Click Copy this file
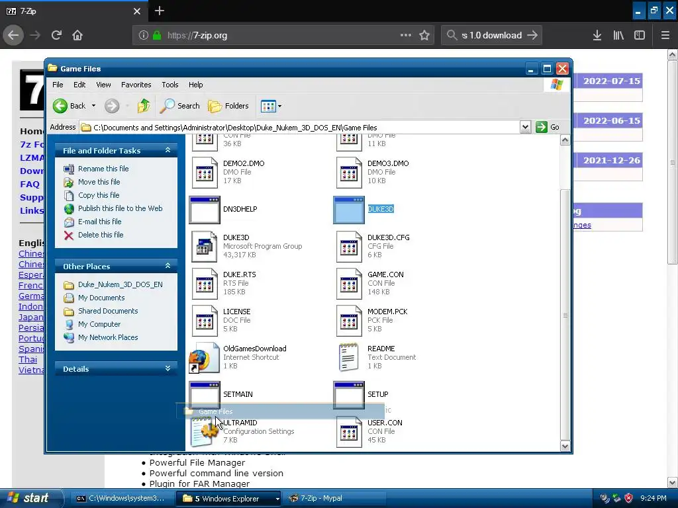Image resolution: width=678 pixels, height=508 pixels. (99, 195)
